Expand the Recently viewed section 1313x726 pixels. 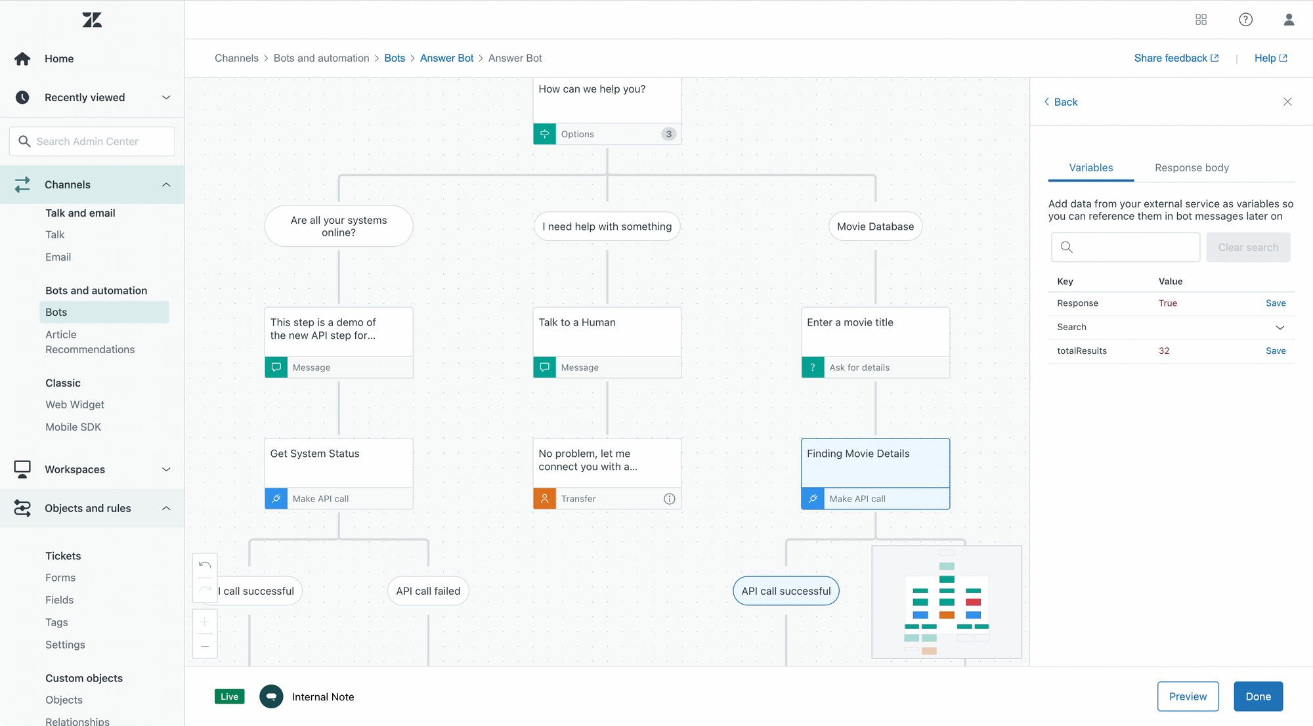[166, 97]
